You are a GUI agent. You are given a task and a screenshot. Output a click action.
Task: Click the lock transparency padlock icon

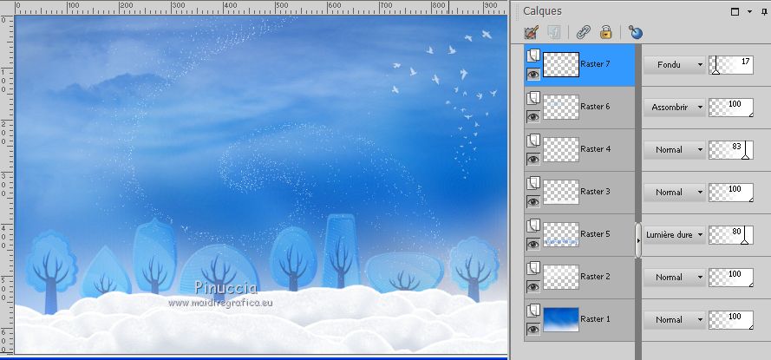pyautogui.click(x=605, y=32)
